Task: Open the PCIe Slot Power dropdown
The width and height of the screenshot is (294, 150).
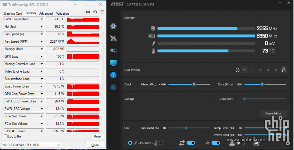Action: 42,116
